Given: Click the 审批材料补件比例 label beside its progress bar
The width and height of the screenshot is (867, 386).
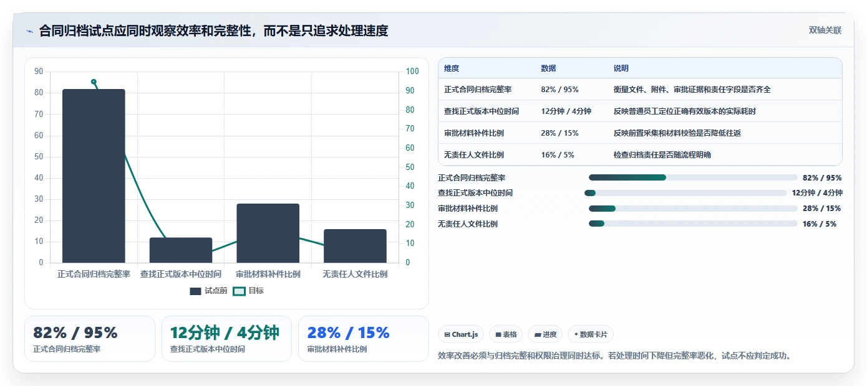Looking at the screenshot, I should pyautogui.click(x=468, y=209).
